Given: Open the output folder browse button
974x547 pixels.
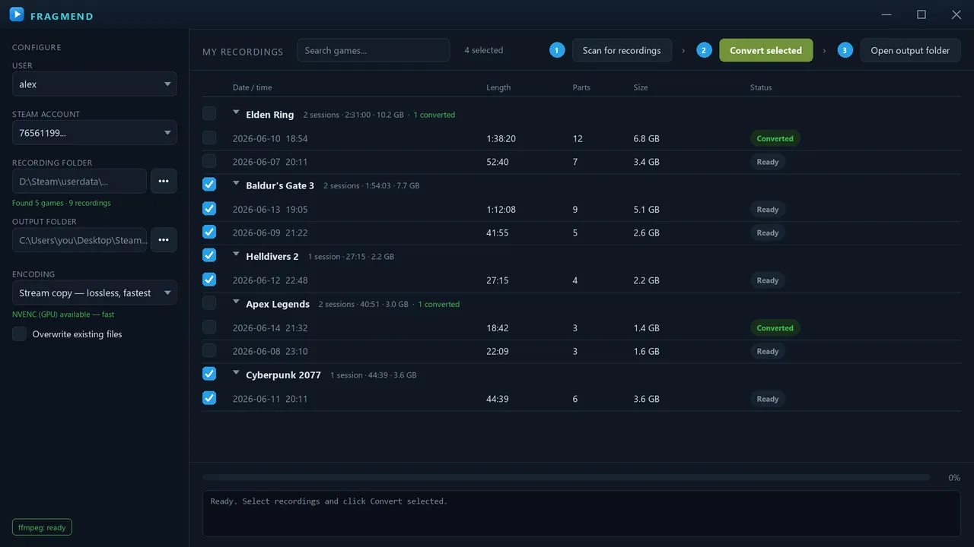Looking at the screenshot, I should tap(164, 240).
